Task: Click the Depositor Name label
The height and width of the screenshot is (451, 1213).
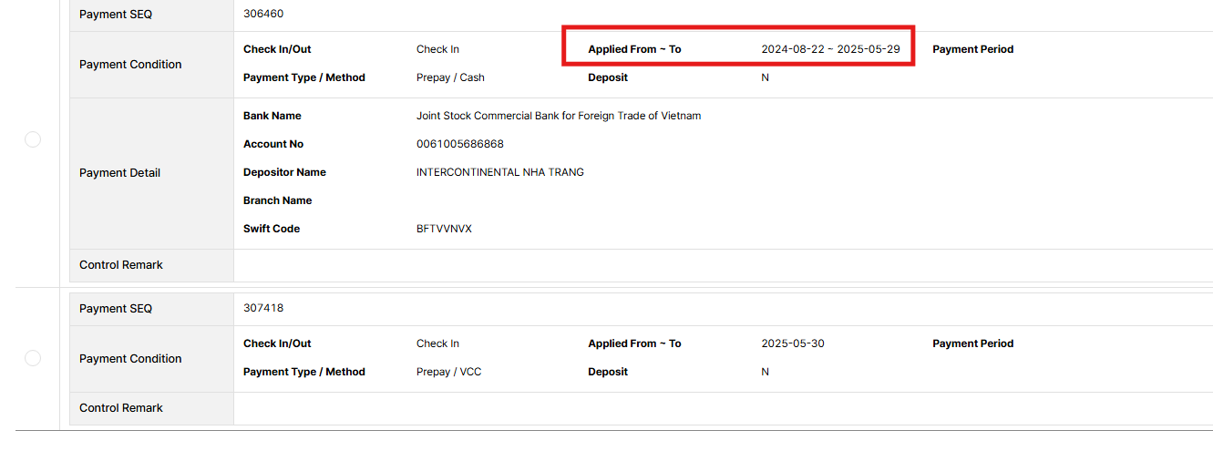Action: pyautogui.click(x=284, y=172)
